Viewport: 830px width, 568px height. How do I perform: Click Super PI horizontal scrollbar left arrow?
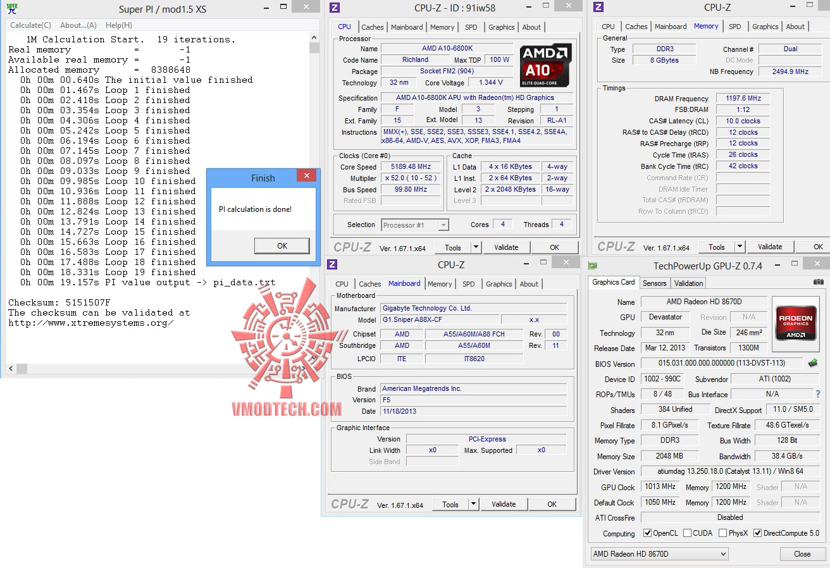pos(11,368)
